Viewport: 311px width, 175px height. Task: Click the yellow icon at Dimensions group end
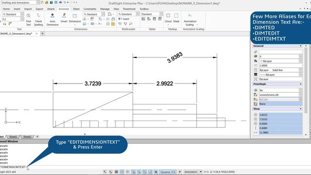coord(113,24)
